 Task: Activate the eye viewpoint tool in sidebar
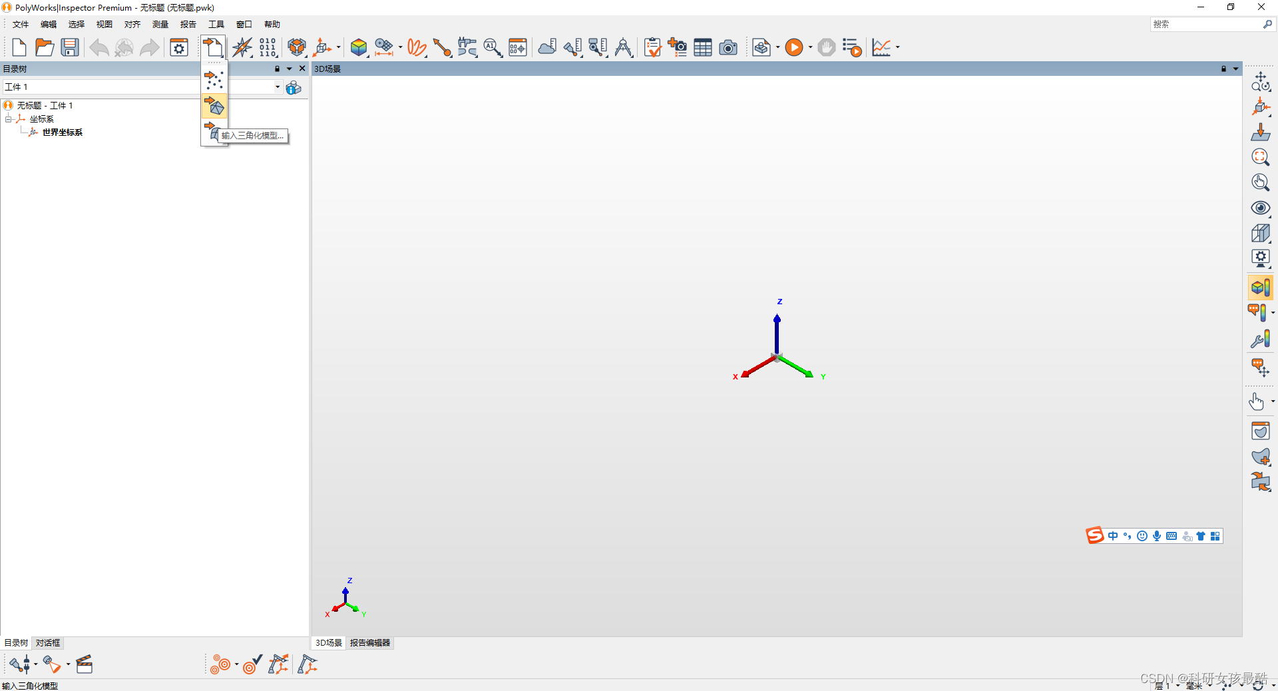(1260, 208)
